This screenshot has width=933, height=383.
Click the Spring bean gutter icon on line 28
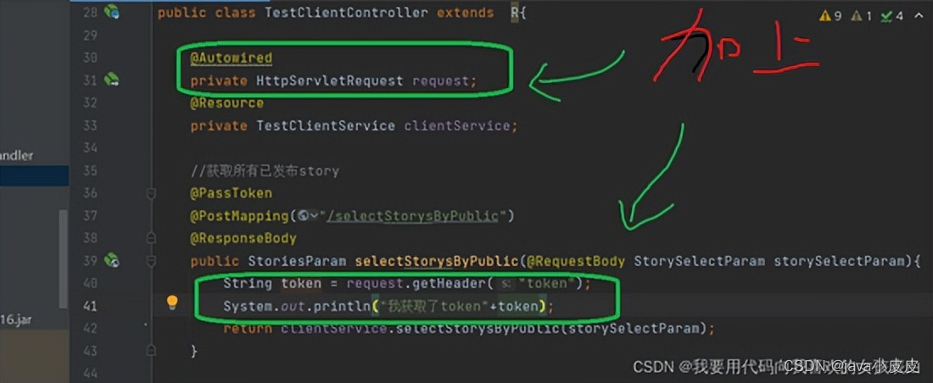pos(111,11)
